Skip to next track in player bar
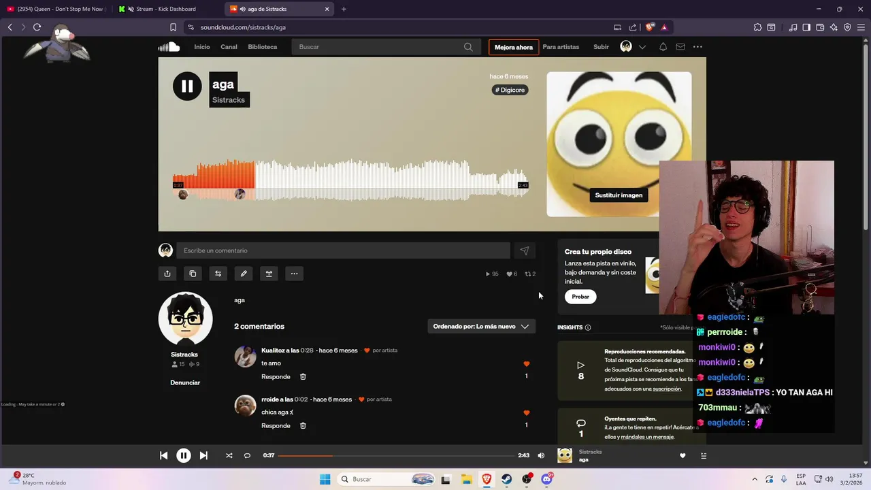The width and height of the screenshot is (871, 490). 203,455
